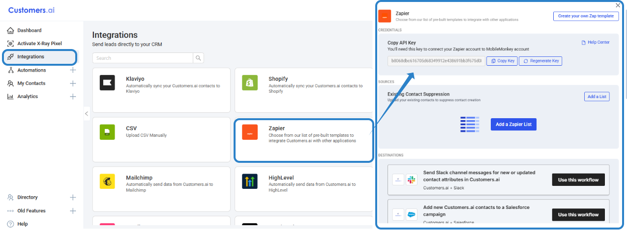Click the Add a List button
Screen dimensions: 627x231
pyautogui.click(x=597, y=97)
